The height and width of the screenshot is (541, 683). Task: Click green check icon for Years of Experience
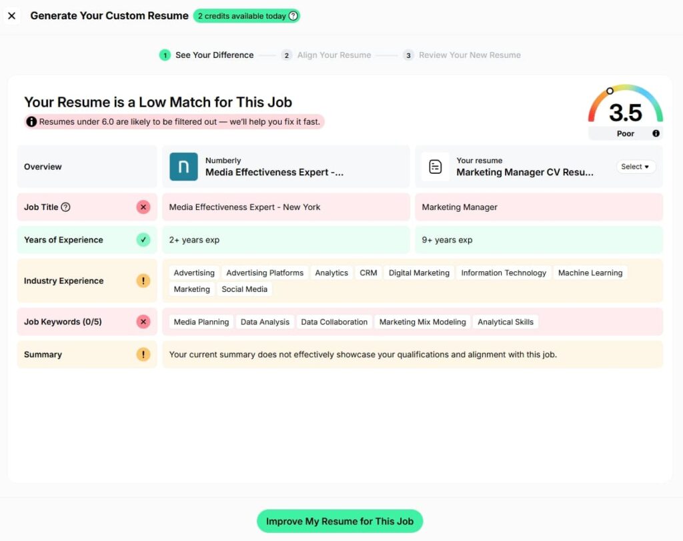(143, 240)
